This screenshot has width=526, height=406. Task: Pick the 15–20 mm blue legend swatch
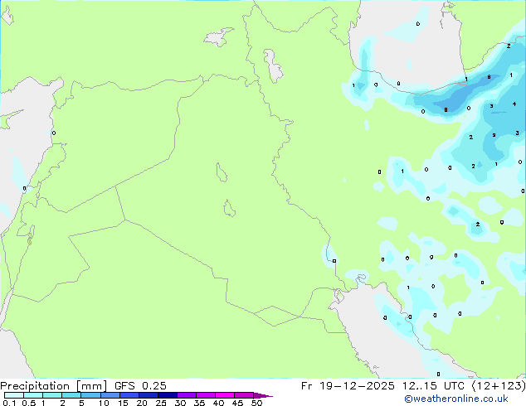129,395
